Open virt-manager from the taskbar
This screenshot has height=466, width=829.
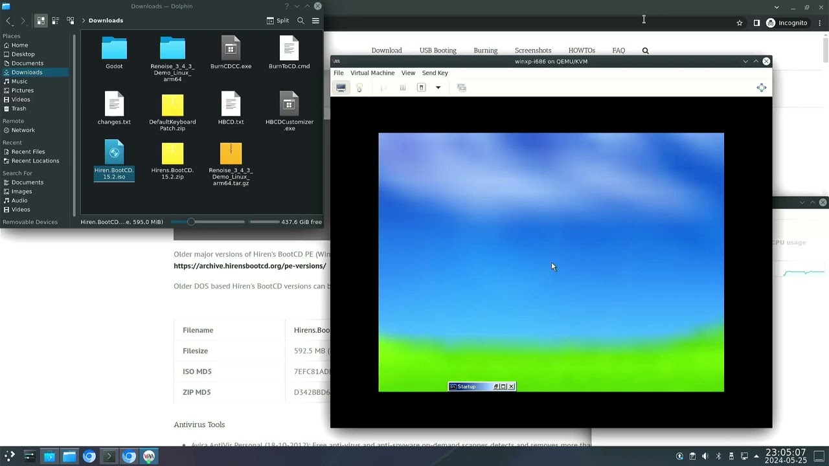[149, 456]
